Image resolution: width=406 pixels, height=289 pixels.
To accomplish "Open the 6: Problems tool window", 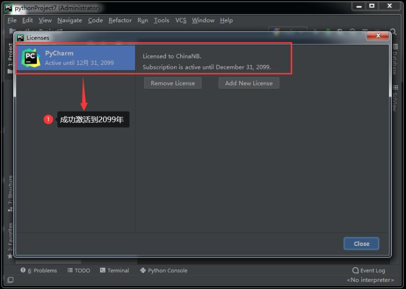I will [x=39, y=270].
